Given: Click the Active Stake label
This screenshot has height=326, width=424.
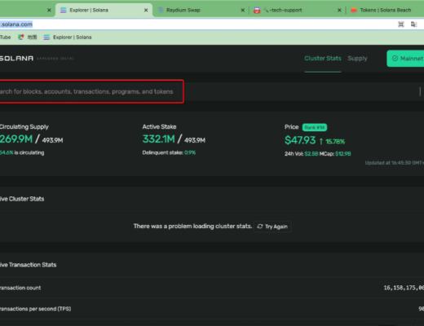Looking at the screenshot, I should pos(159,127).
